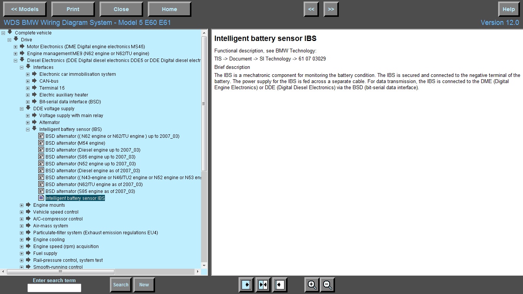Open BSD alternator (M54 engine) diagram
Image resolution: width=523 pixels, height=294 pixels.
click(75, 143)
